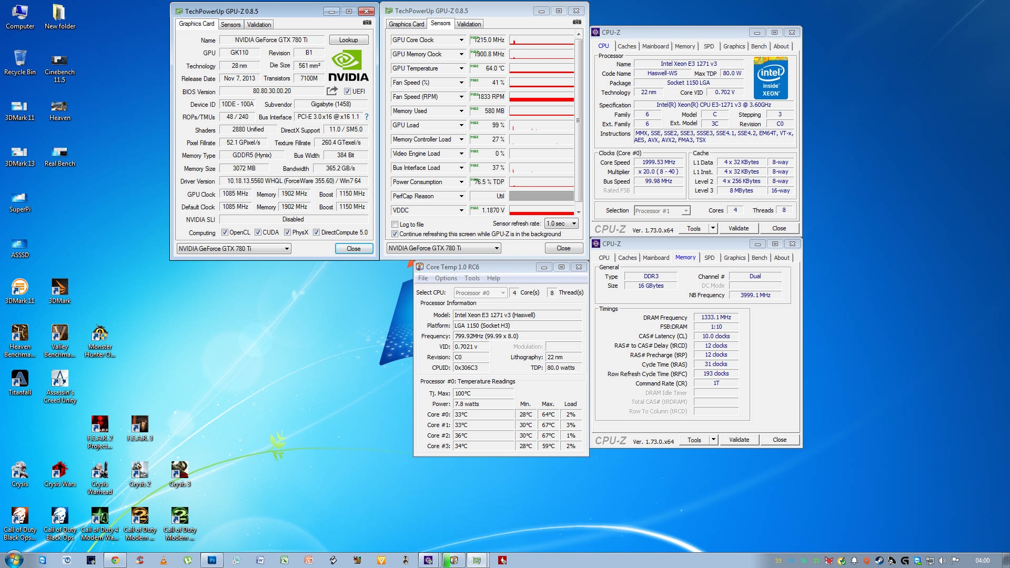Viewport: 1010px width, 568px height.
Task: Open Bench tab in upper CPU-Z window
Action: click(759, 46)
